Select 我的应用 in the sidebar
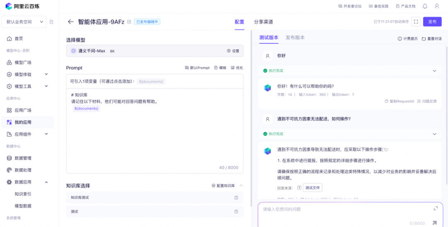 click(28, 122)
